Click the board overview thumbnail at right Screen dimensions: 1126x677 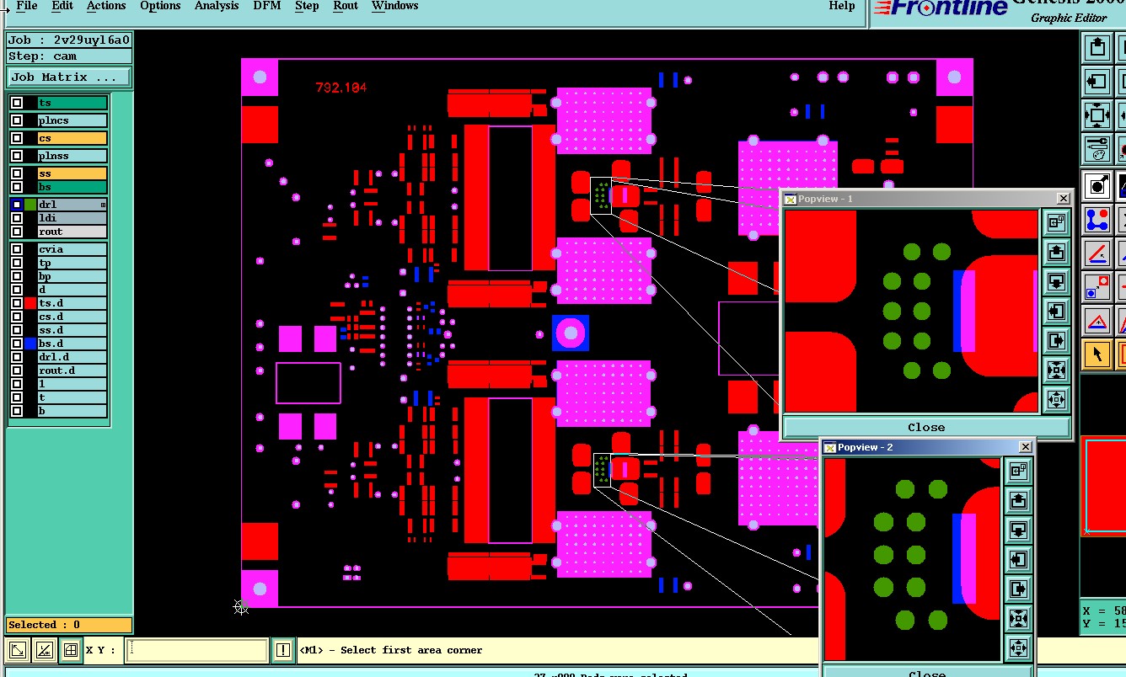click(1104, 486)
